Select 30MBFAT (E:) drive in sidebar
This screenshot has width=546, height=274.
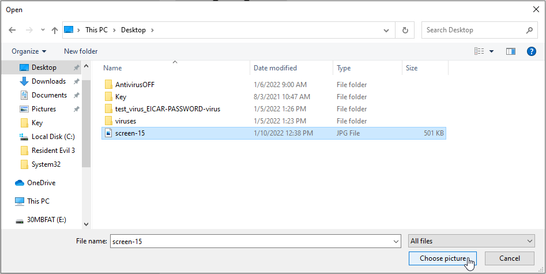pyautogui.click(x=47, y=220)
